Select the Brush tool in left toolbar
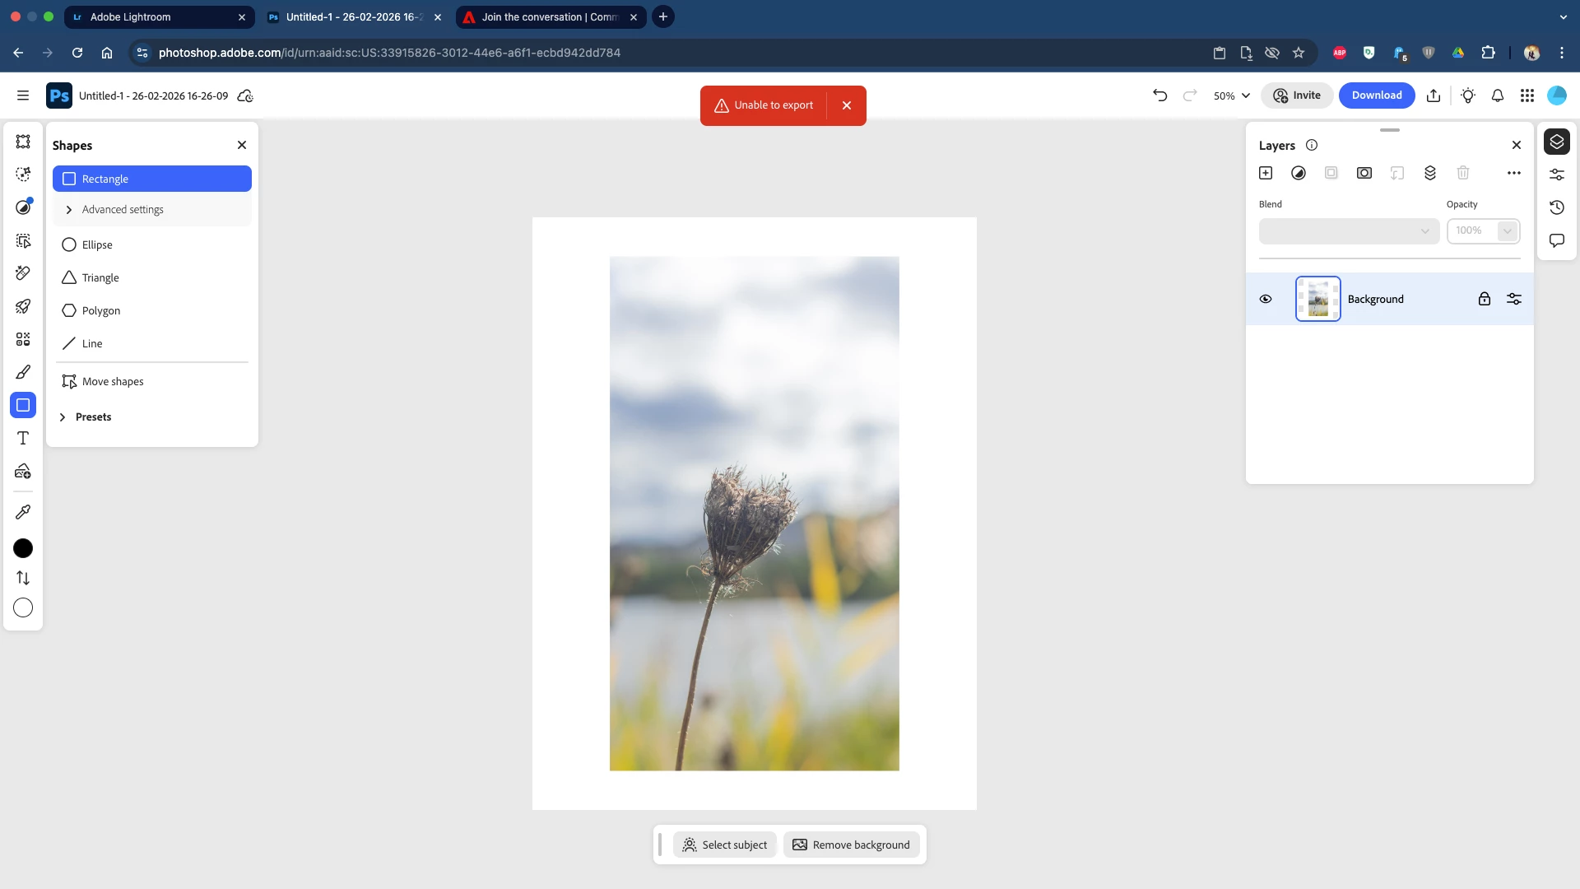 [23, 372]
